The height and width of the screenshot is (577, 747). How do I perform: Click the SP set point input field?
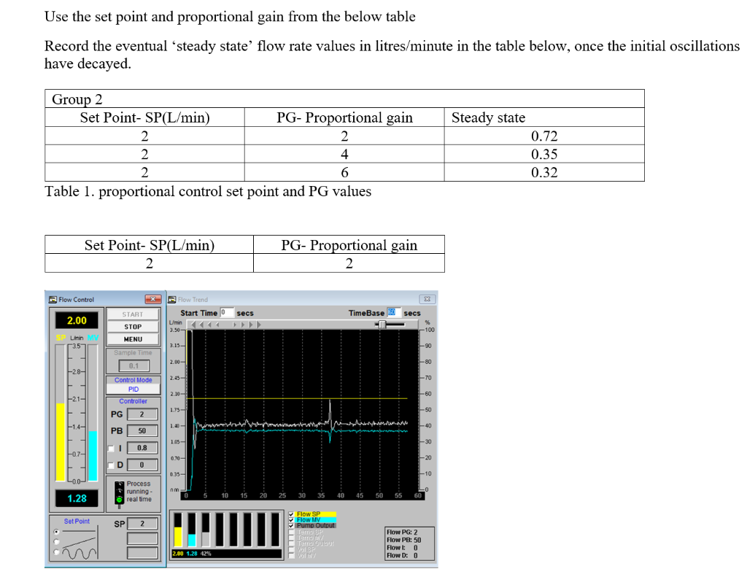tap(142, 524)
